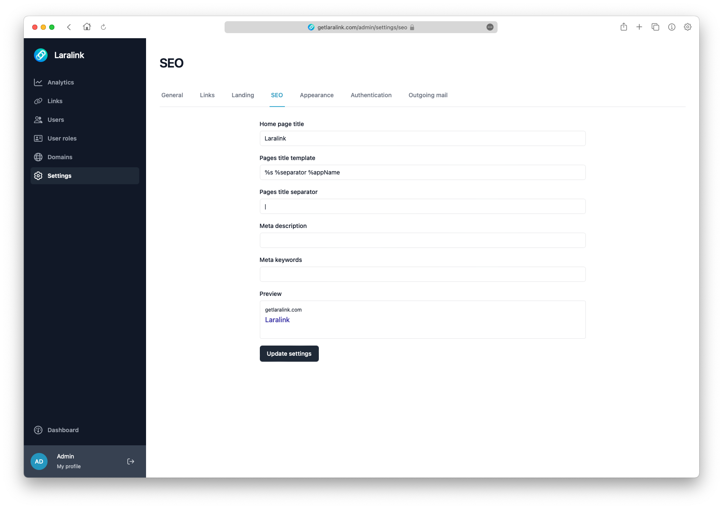Click into the Home page title field
Viewport: 723px width, 509px height.
tap(422, 138)
